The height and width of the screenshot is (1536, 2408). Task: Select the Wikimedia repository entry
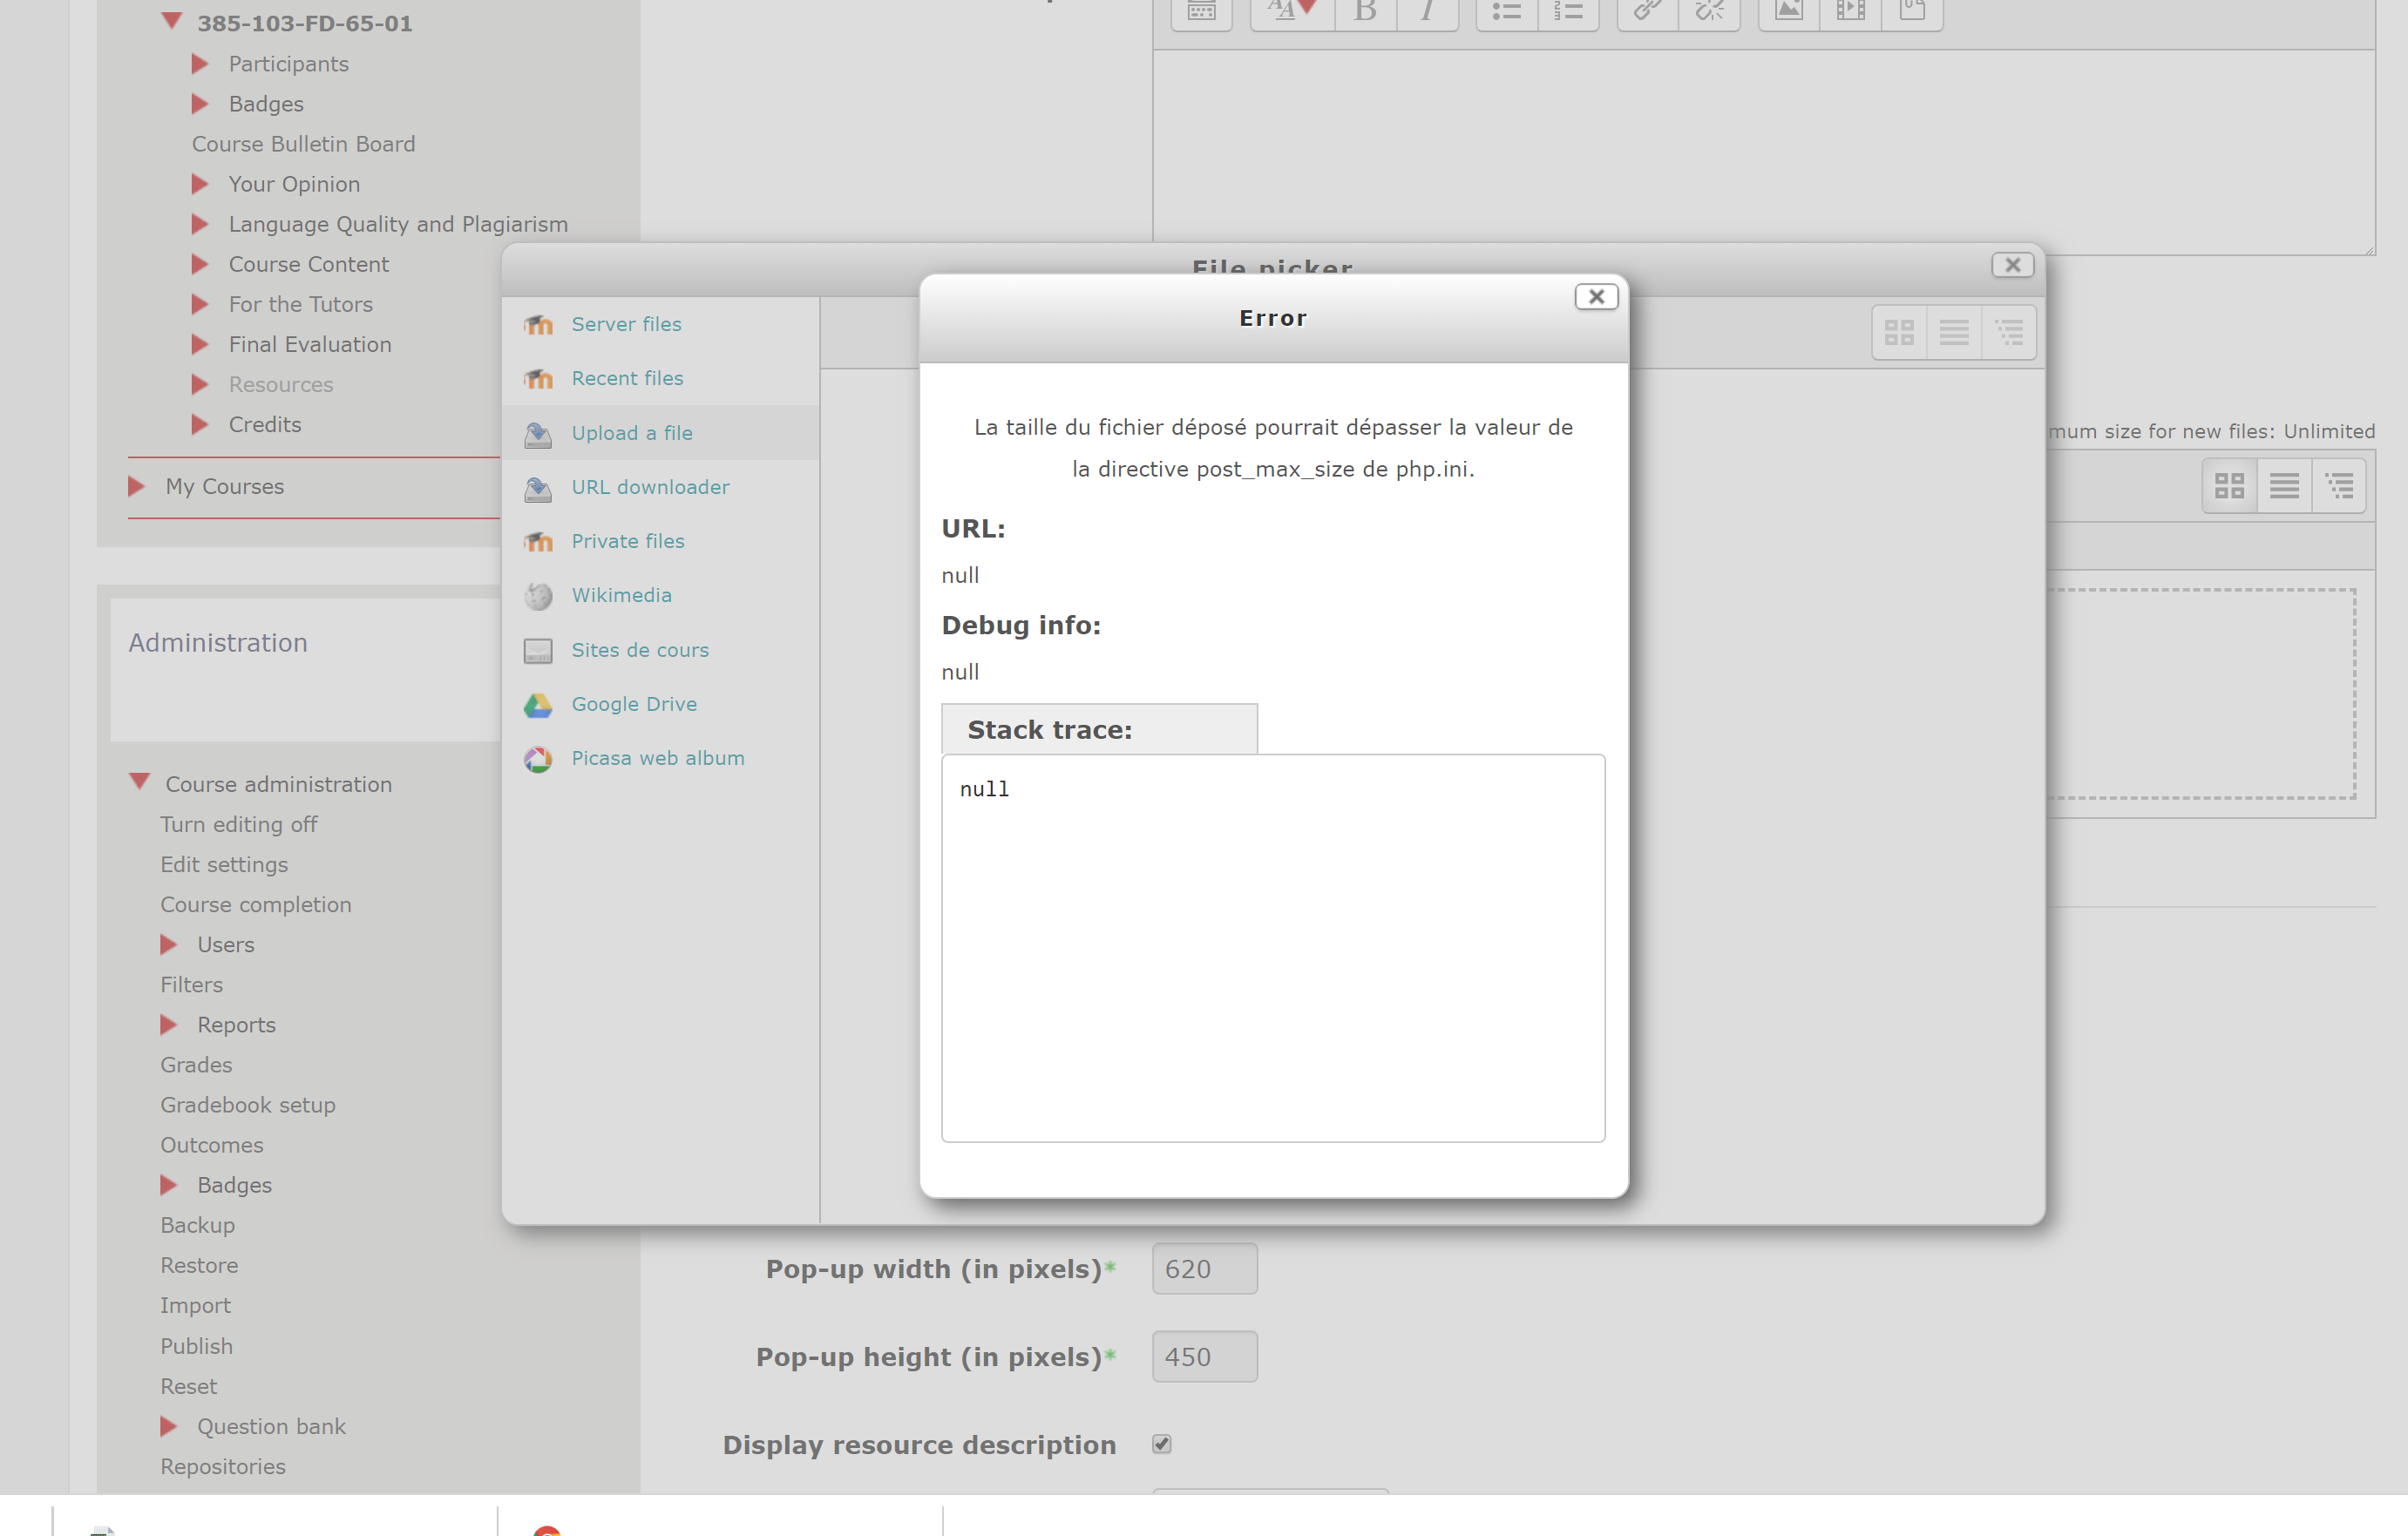click(621, 595)
